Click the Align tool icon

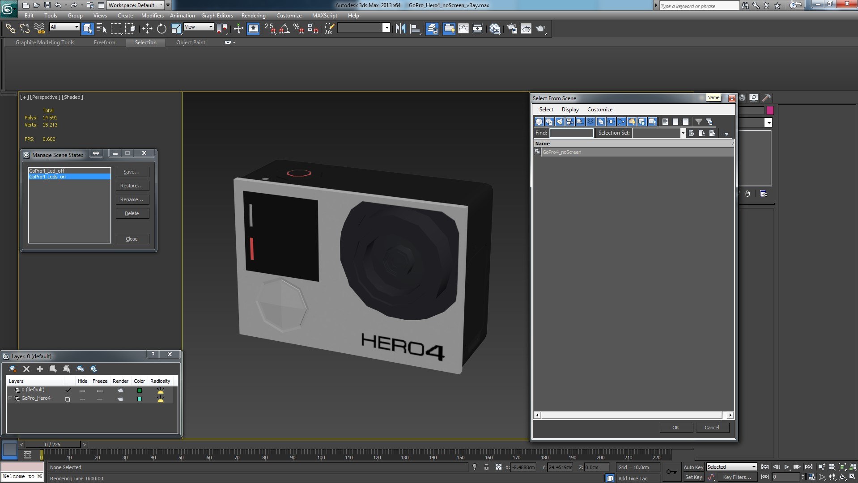point(416,29)
